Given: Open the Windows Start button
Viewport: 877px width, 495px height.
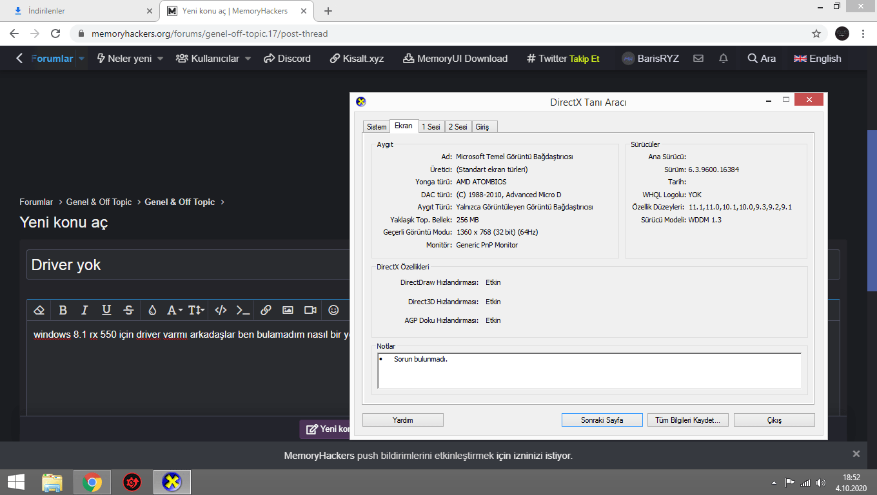Looking at the screenshot, I should click(x=15, y=482).
